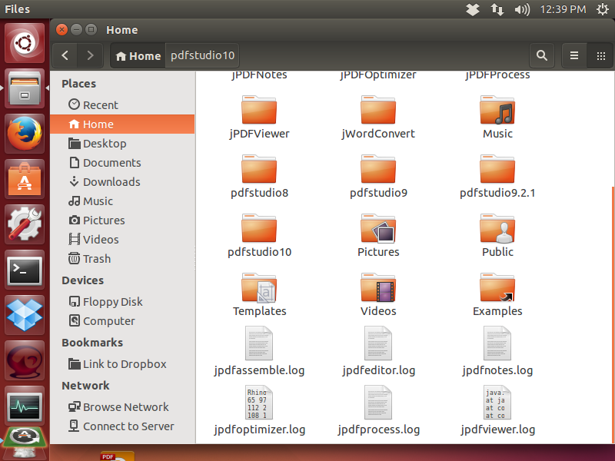Browse Network from the sidebar
The width and height of the screenshot is (615, 461).
point(125,406)
